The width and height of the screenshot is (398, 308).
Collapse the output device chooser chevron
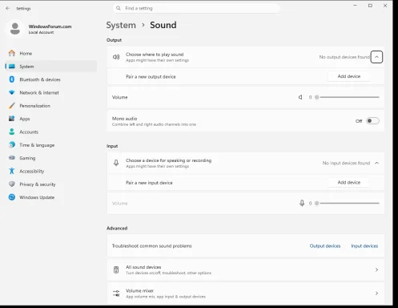click(x=376, y=57)
